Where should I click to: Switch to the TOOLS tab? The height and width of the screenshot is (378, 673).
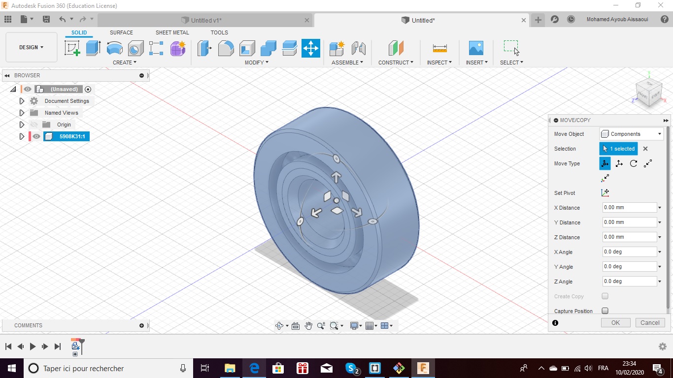point(219,33)
